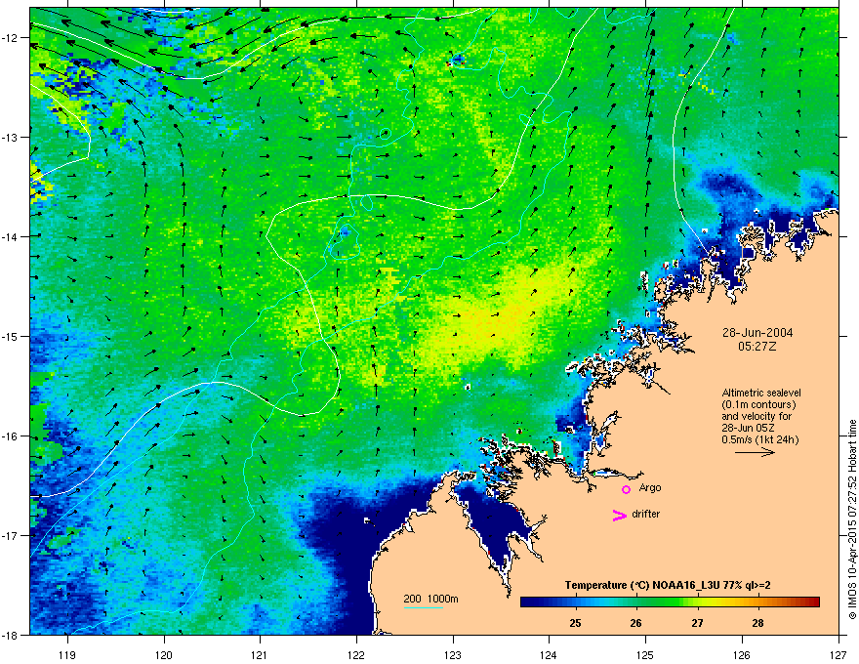The image size is (859, 664).
Task: Click the '(0.1m contours)' text
Action: (758, 405)
